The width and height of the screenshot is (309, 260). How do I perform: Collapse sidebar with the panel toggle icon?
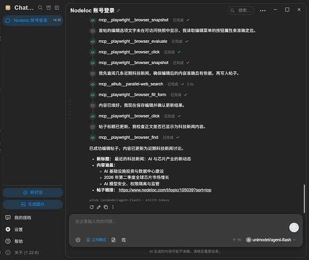point(57,8)
